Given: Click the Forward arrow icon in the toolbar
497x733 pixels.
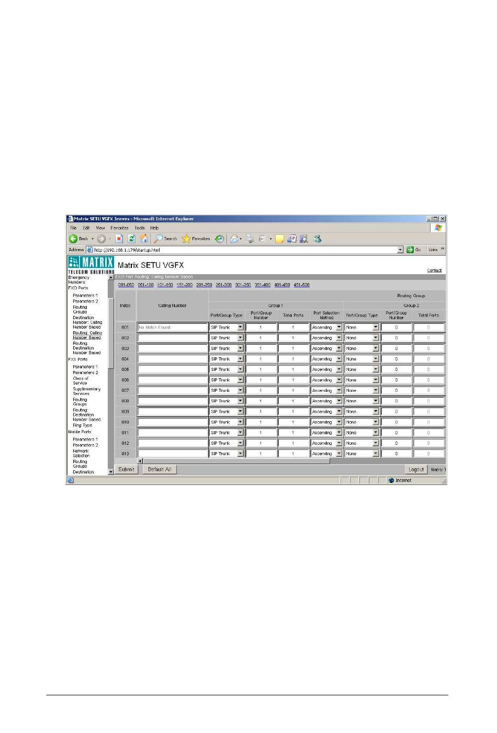Looking at the screenshot, I should tap(101, 239).
